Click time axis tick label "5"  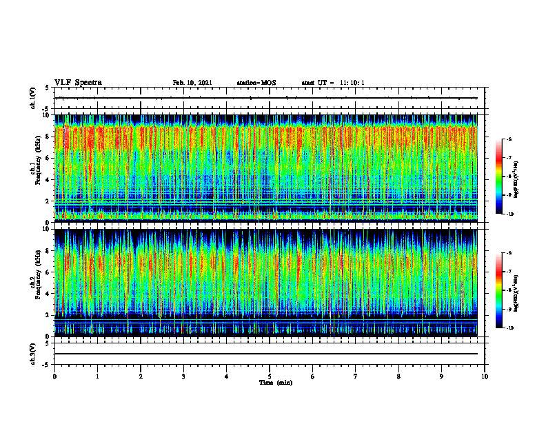(x=270, y=376)
